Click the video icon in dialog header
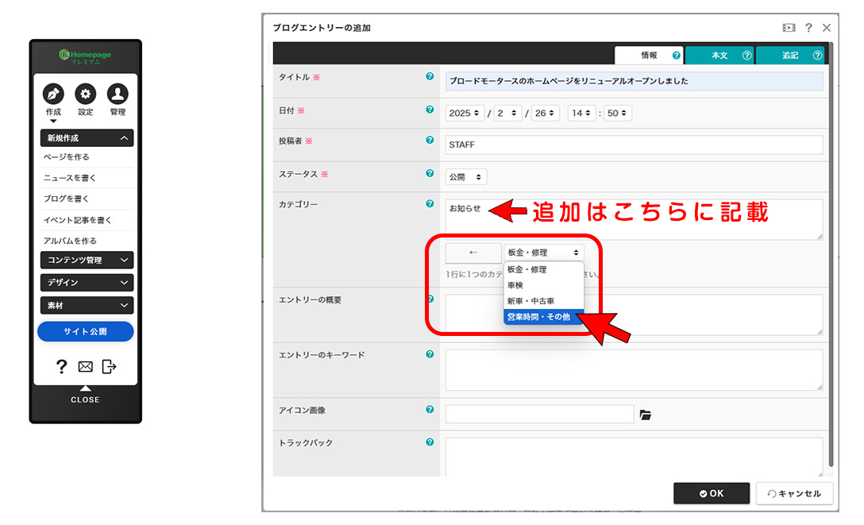 pyautogui.click(x=789, y=28)
